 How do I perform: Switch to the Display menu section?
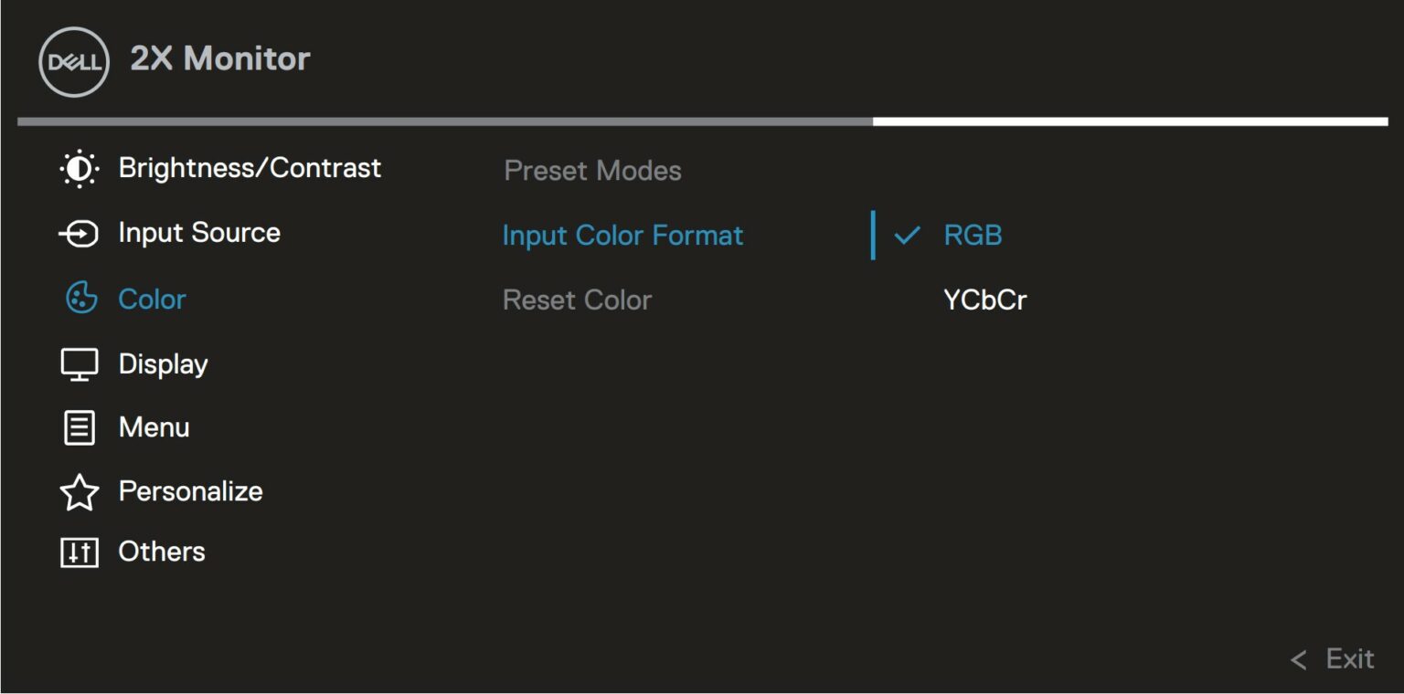163,363
